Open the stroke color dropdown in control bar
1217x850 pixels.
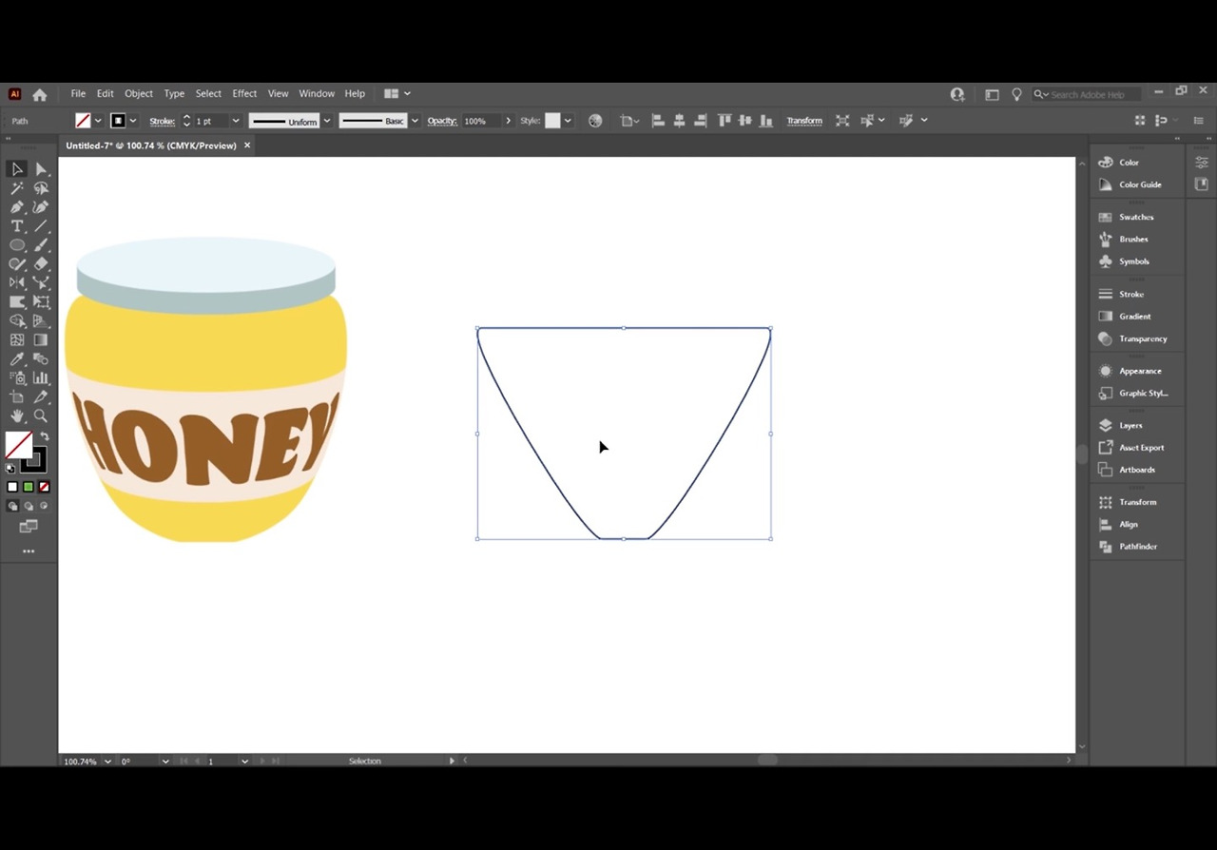coord(132,121)
